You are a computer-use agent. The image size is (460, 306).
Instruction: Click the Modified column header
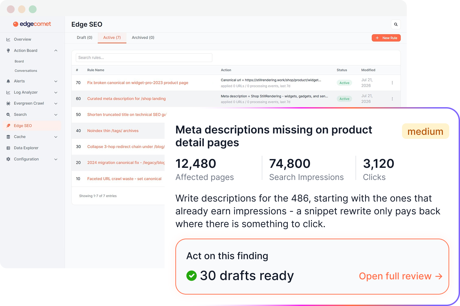pyautogui.click(x=368, y=70)
